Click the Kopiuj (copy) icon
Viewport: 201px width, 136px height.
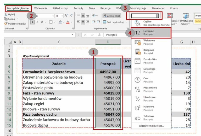5,19
